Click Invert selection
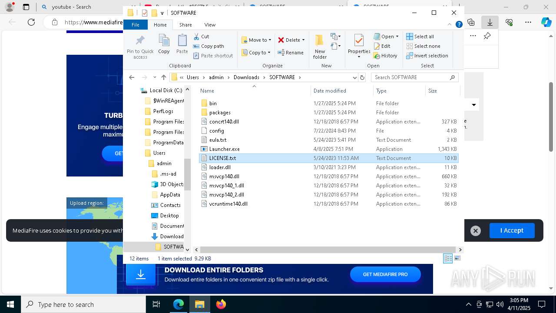The height and width of the screenshot is (313, 556). pyautogui.click(x=427, y=56)
